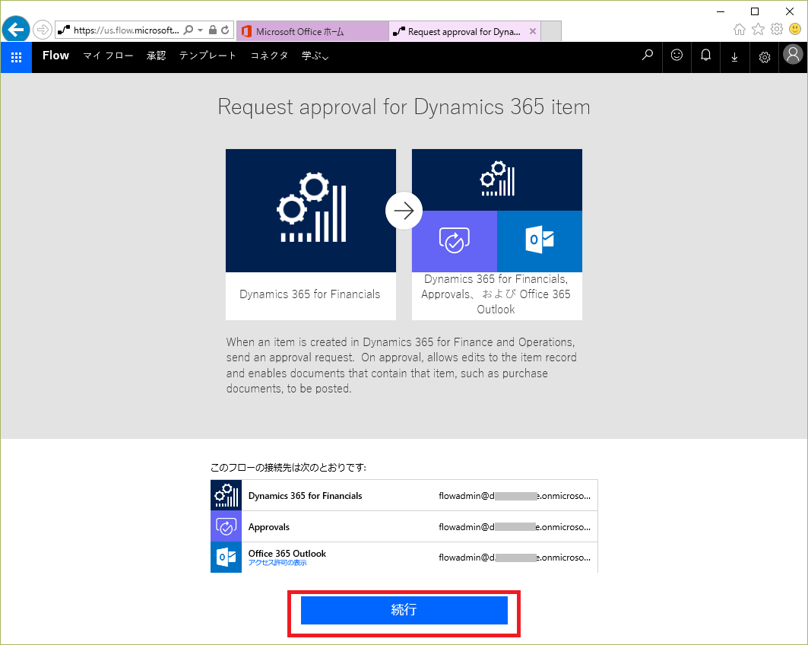Click the Flow brand link
This screenshot has height=645, width=808.
55,56
